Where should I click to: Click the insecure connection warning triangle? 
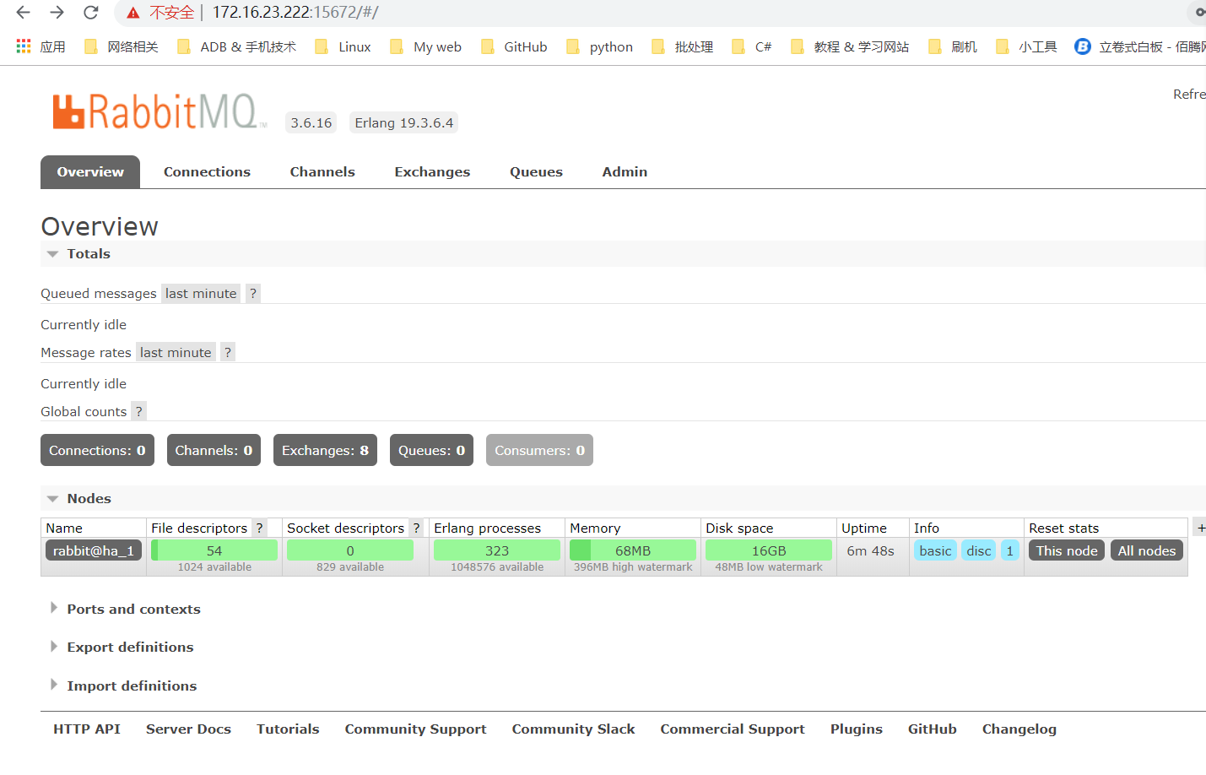pyautogui.click(x=133, y=13)
